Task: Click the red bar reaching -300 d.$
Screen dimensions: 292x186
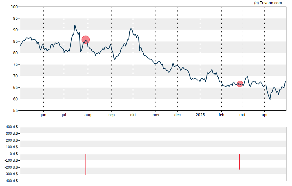Action: pos(86,164)
